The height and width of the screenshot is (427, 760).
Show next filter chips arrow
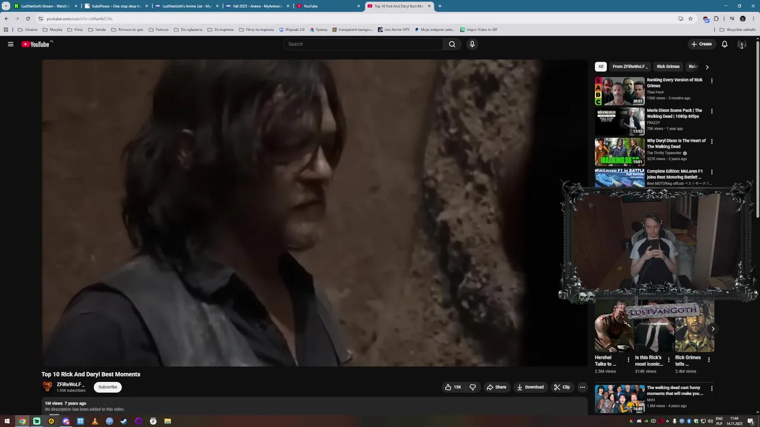[x=707, y=67]
